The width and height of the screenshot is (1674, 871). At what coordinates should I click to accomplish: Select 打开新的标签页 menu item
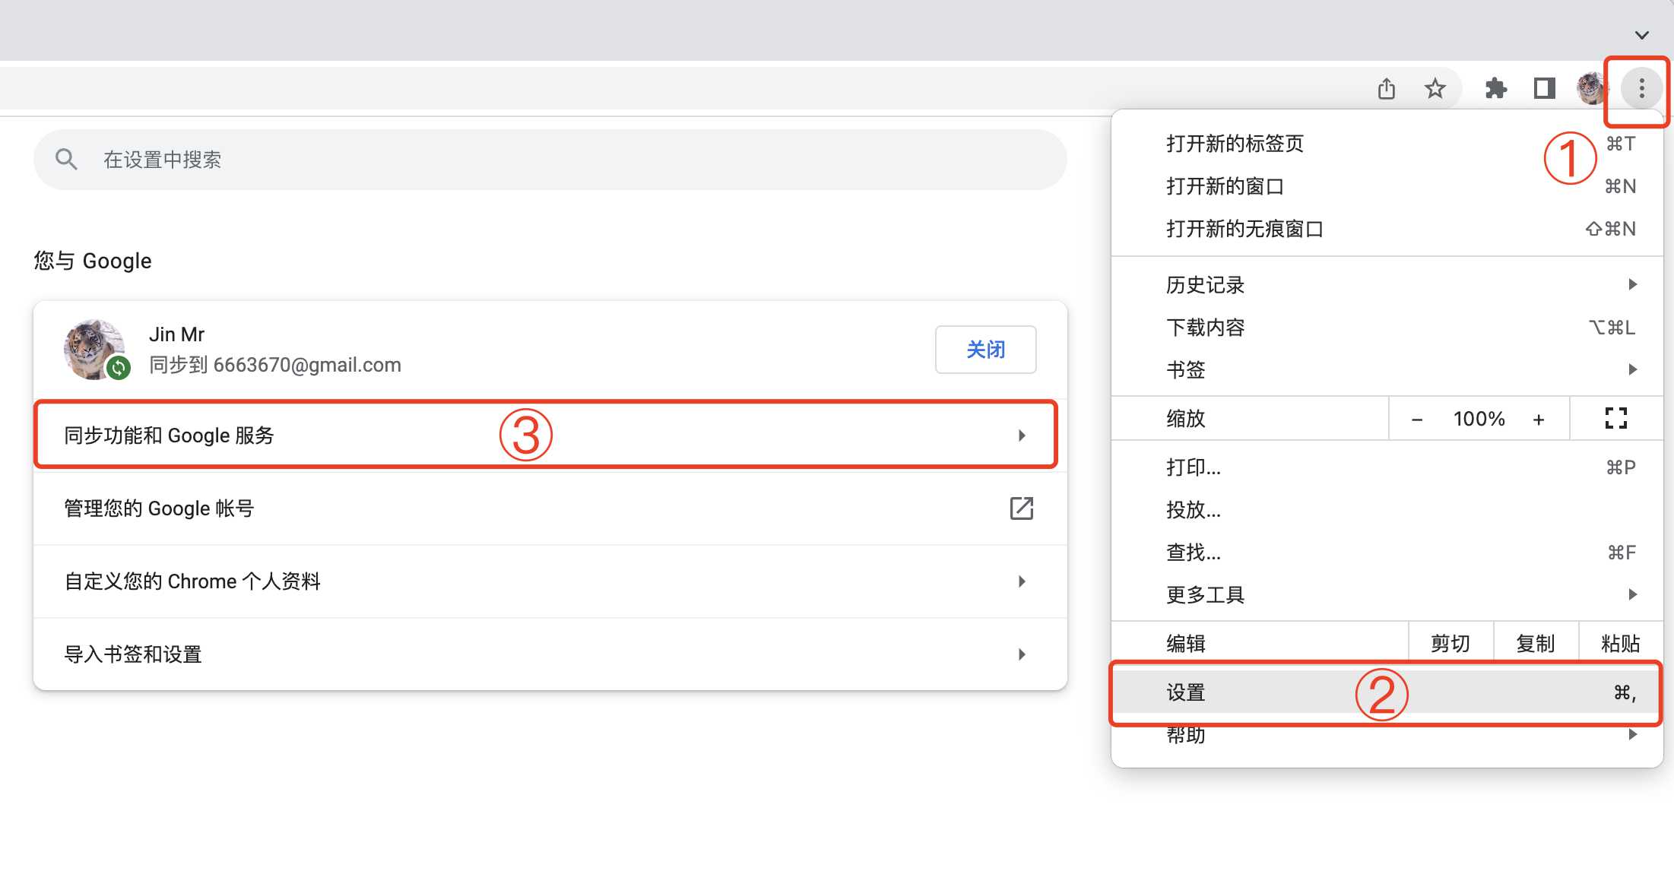[1387, 144]
